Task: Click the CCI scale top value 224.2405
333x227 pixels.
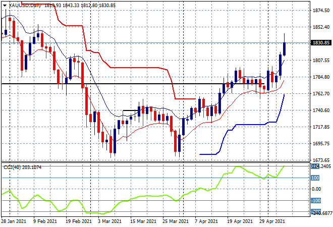Action: [x=321, y=166]
